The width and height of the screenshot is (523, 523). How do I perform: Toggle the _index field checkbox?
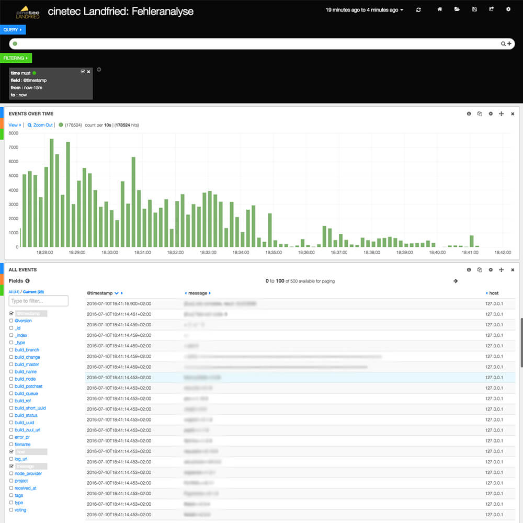coord(12,335)
